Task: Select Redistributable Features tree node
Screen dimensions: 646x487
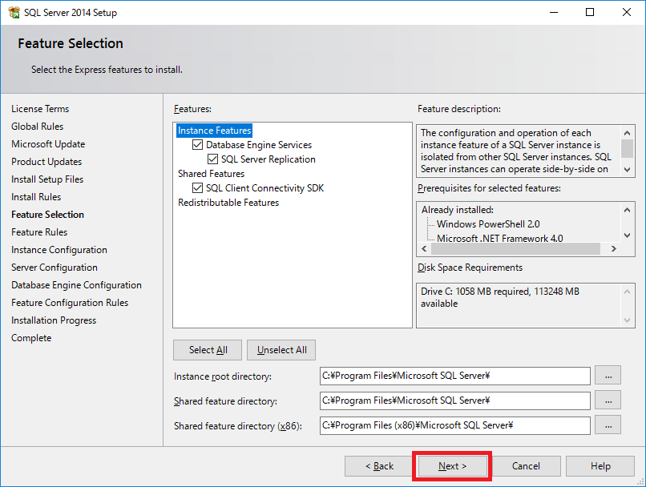Action: click(x=228, y=203)
